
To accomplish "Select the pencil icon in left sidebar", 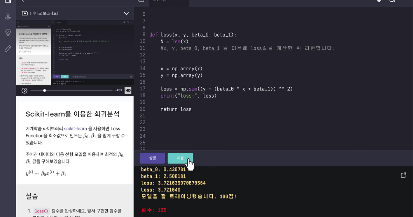I will 8,48.
